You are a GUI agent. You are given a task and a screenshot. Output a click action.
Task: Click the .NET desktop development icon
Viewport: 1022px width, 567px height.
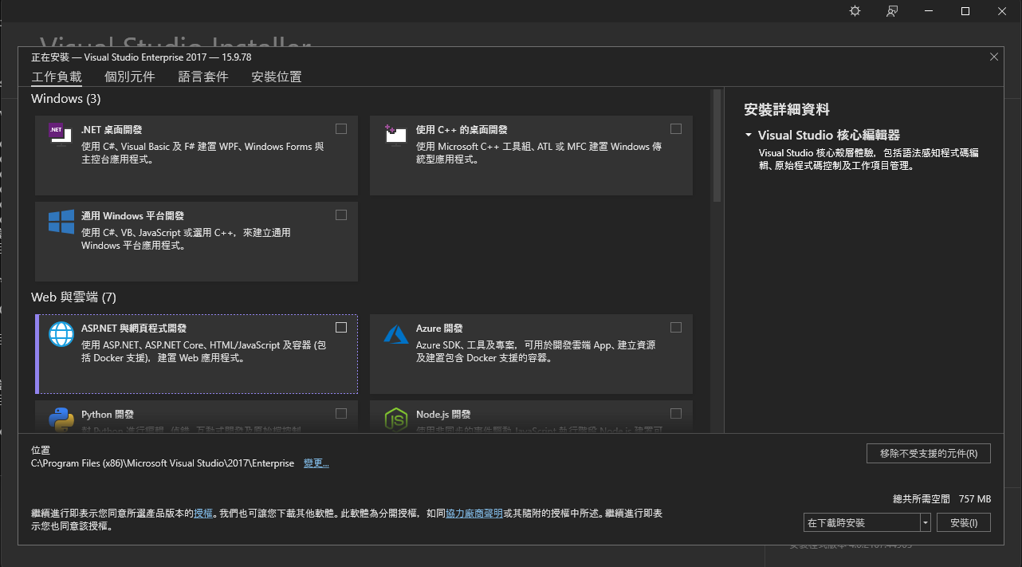click(x=58, y=134)
